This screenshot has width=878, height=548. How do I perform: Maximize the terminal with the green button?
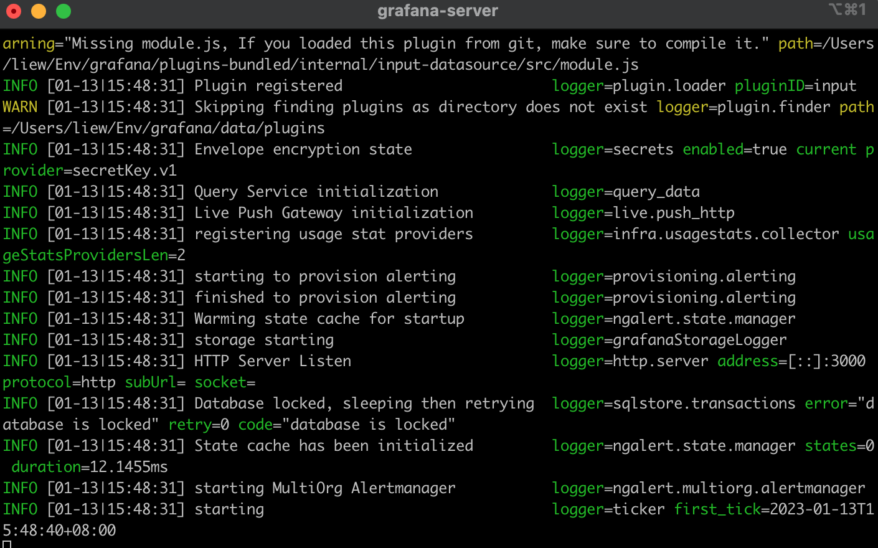click(64, 11)
